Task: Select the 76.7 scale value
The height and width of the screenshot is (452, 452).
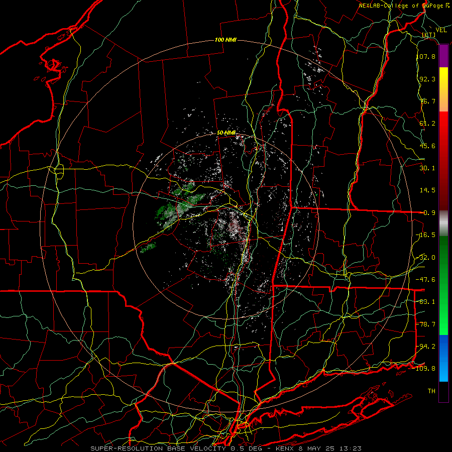Action: 427,101
